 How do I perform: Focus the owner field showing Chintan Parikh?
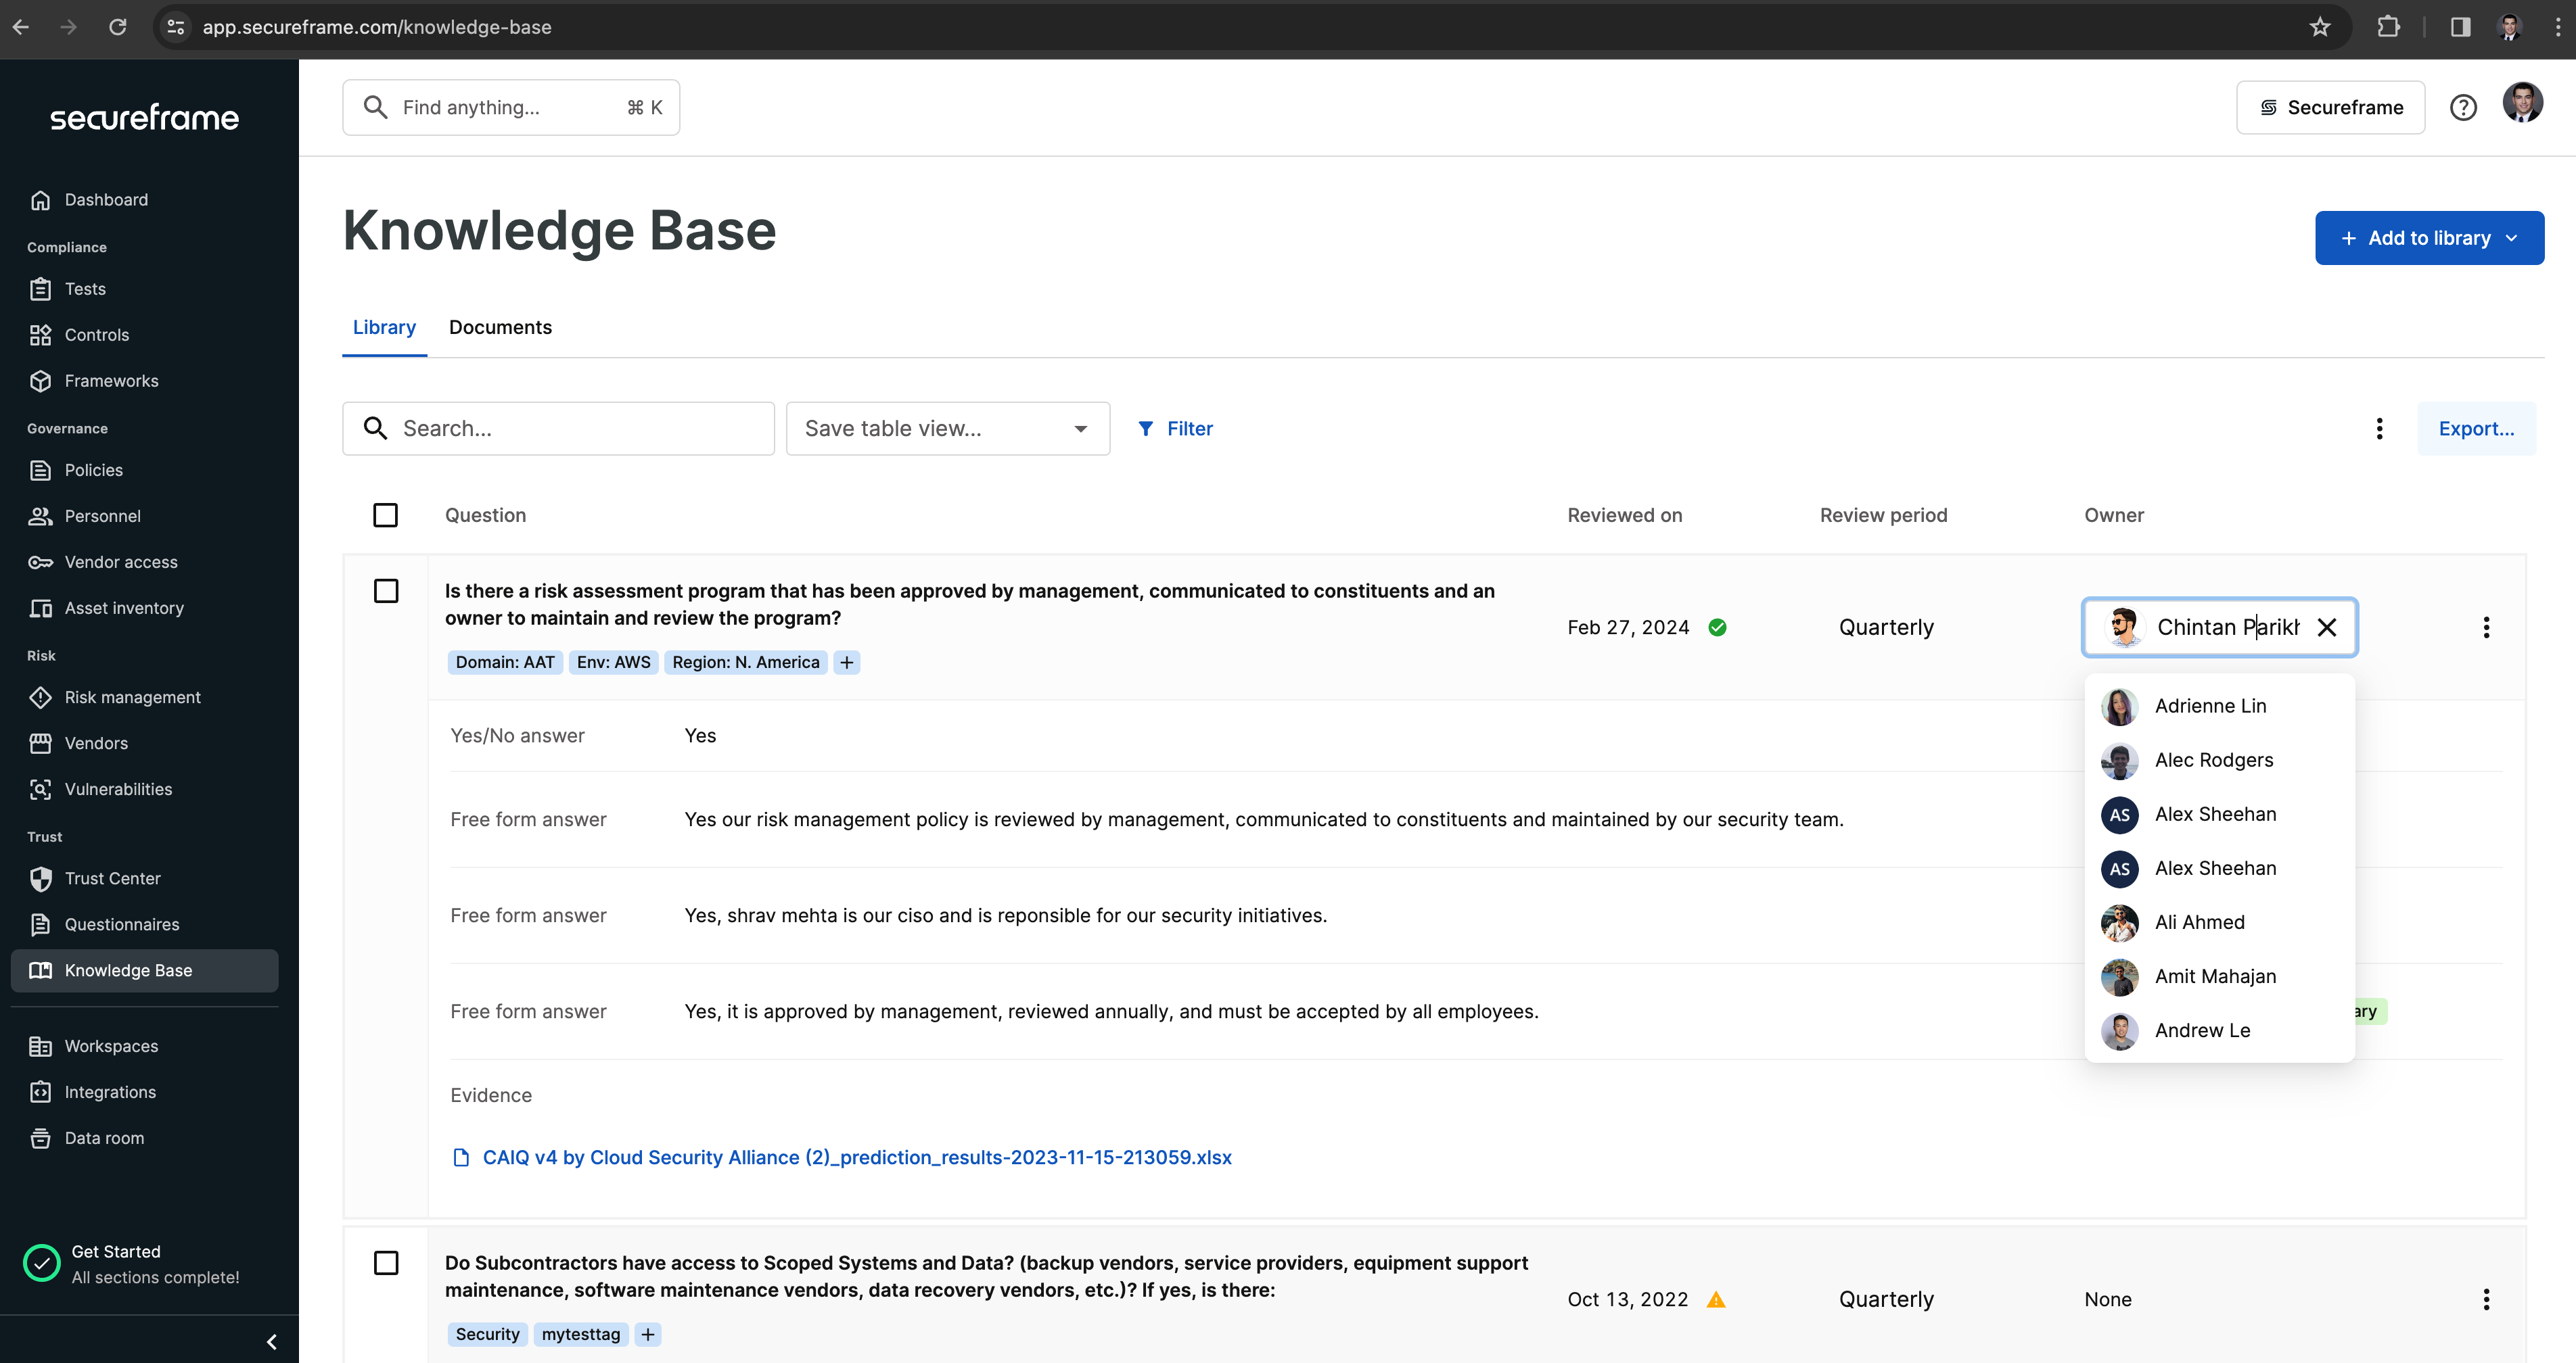pyautogui.click(x=2219, y=627)
